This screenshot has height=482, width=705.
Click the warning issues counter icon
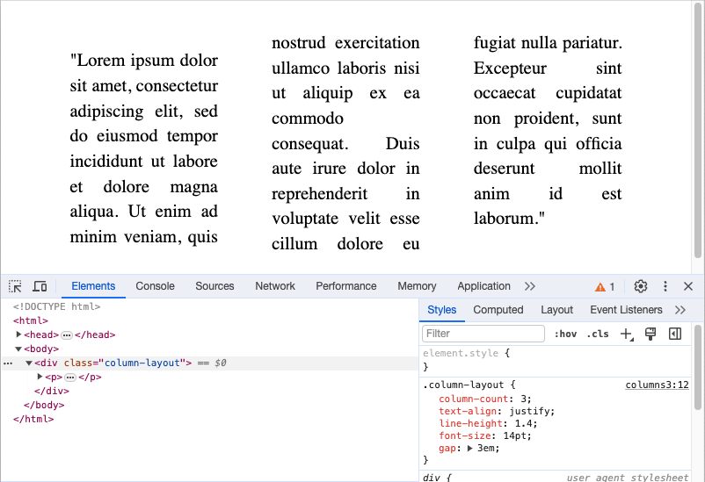pyautogui.click(x=605, y=286)
